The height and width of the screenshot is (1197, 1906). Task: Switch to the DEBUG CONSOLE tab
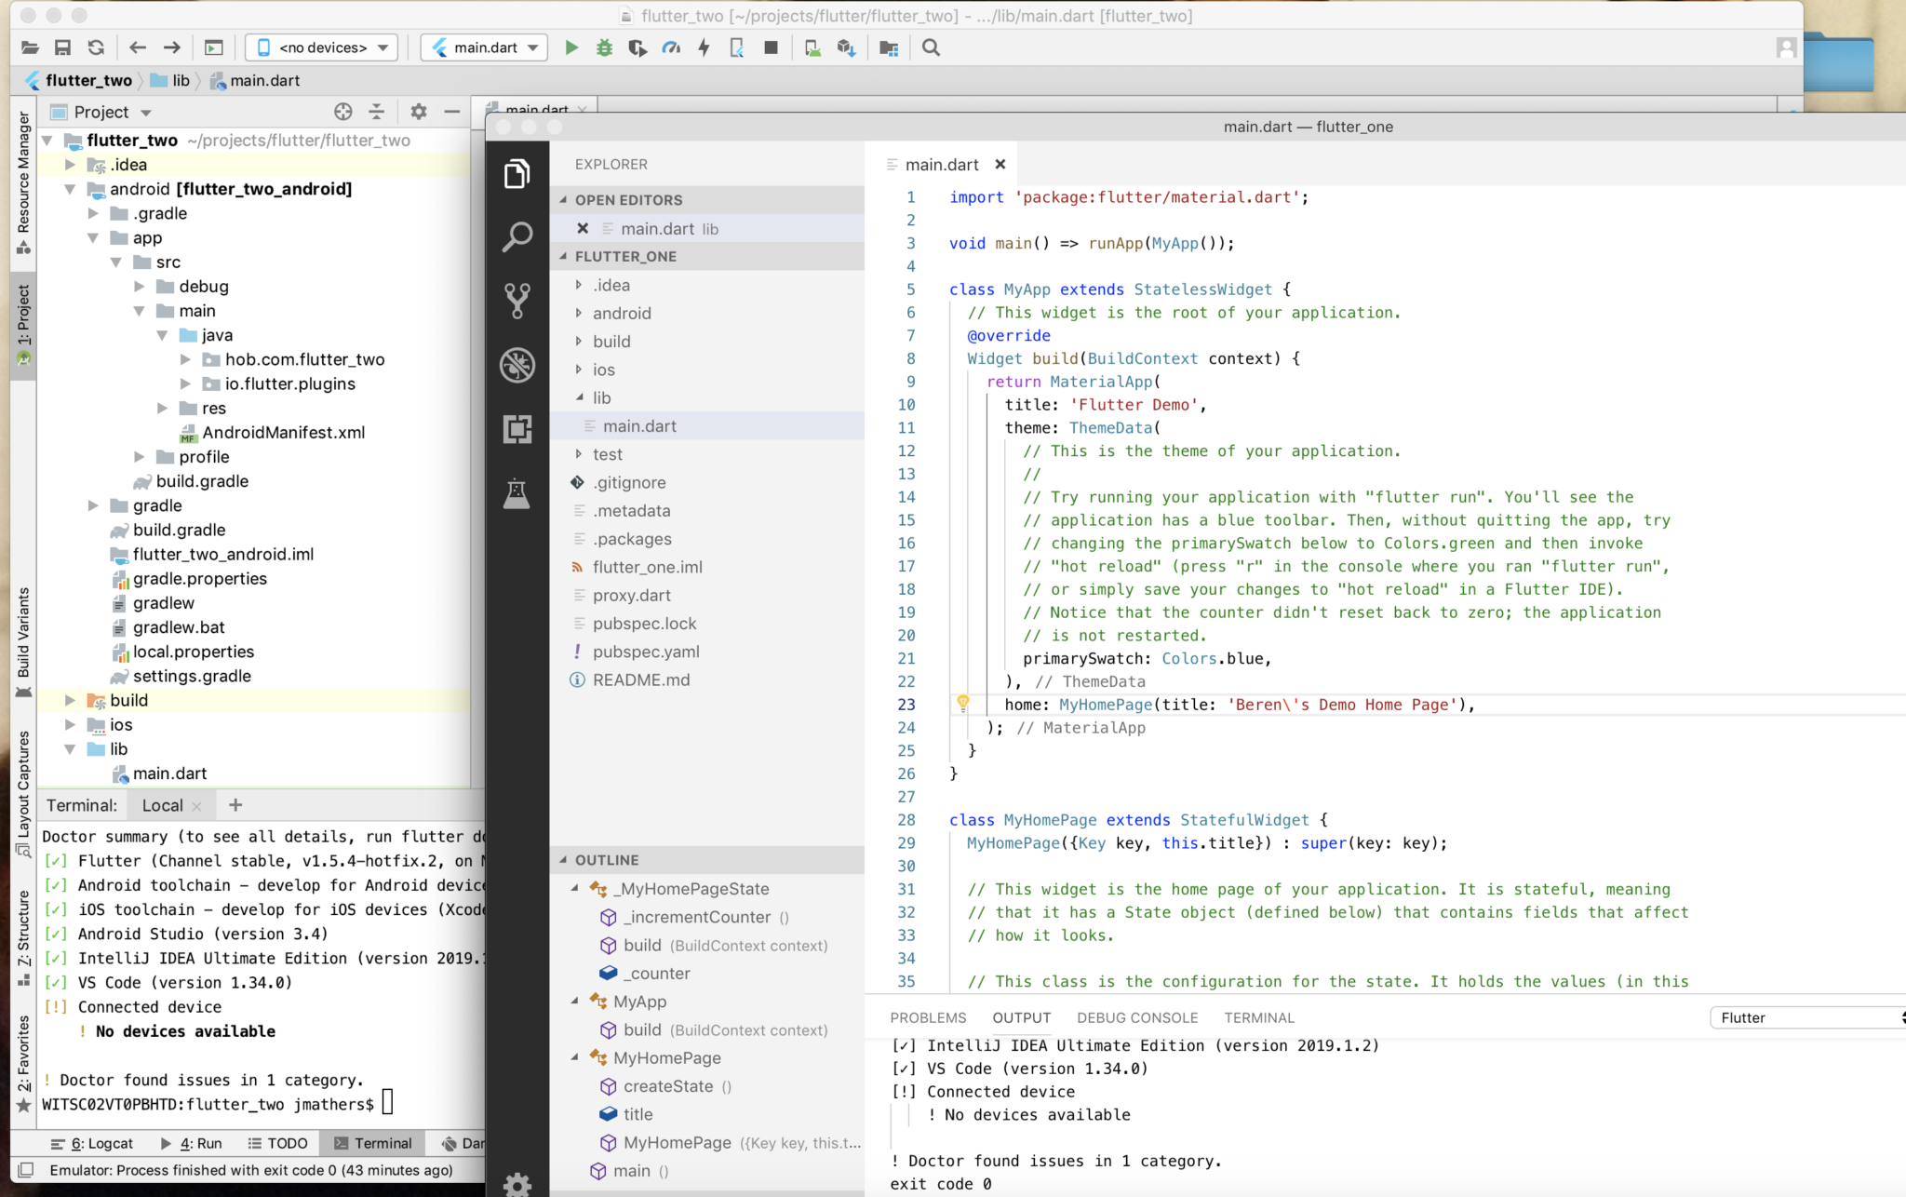pyautogui.click(x=1137, y=1017)
